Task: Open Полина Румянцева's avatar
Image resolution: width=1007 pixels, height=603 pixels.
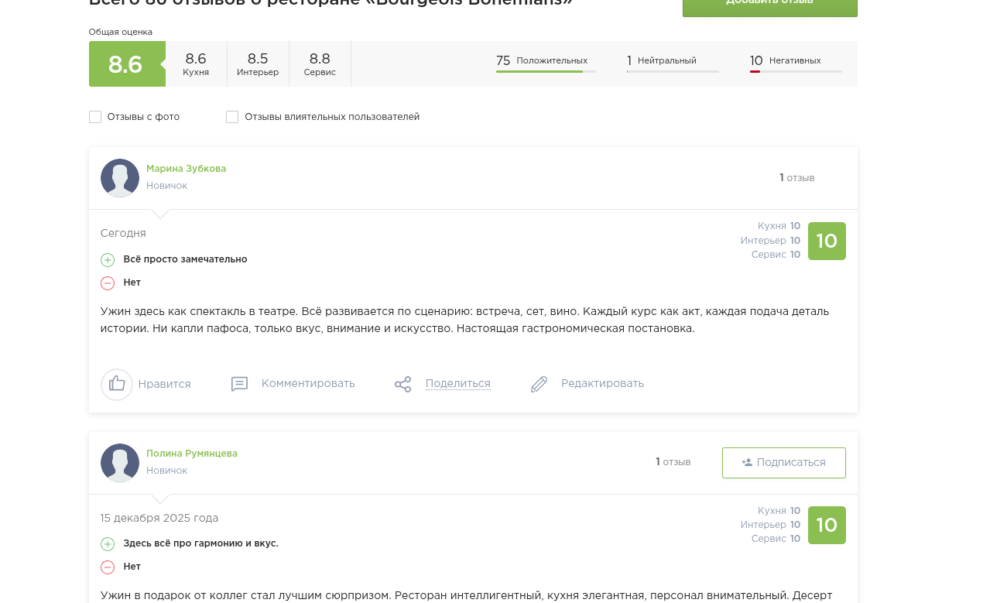Action: tap(120, 463)
